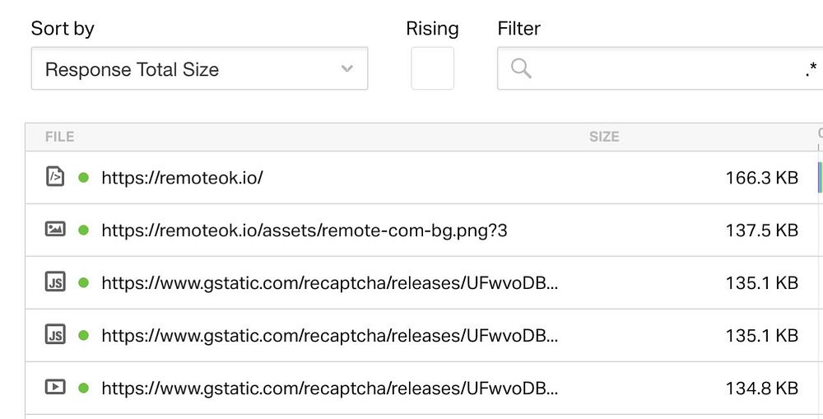Click the colored timing bar for remoteok.io

(x=820, y=177)
